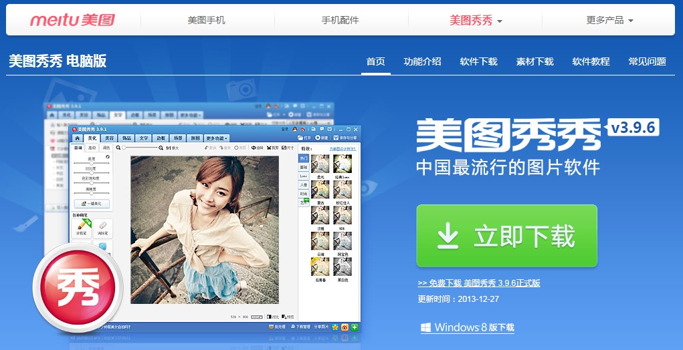Image resolution: width=683 pixels, height=350 pixels.
Task: Open 更多功能 dropdown in front app window
Action: click(216, 138)
